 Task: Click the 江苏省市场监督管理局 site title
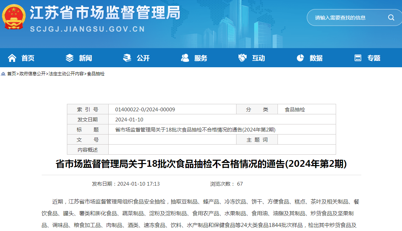[x=105, y=12]
